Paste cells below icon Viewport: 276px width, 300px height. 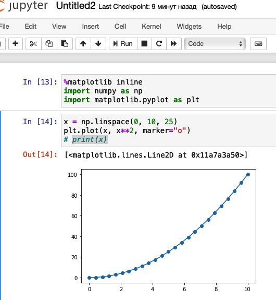[x=65, y=44]
